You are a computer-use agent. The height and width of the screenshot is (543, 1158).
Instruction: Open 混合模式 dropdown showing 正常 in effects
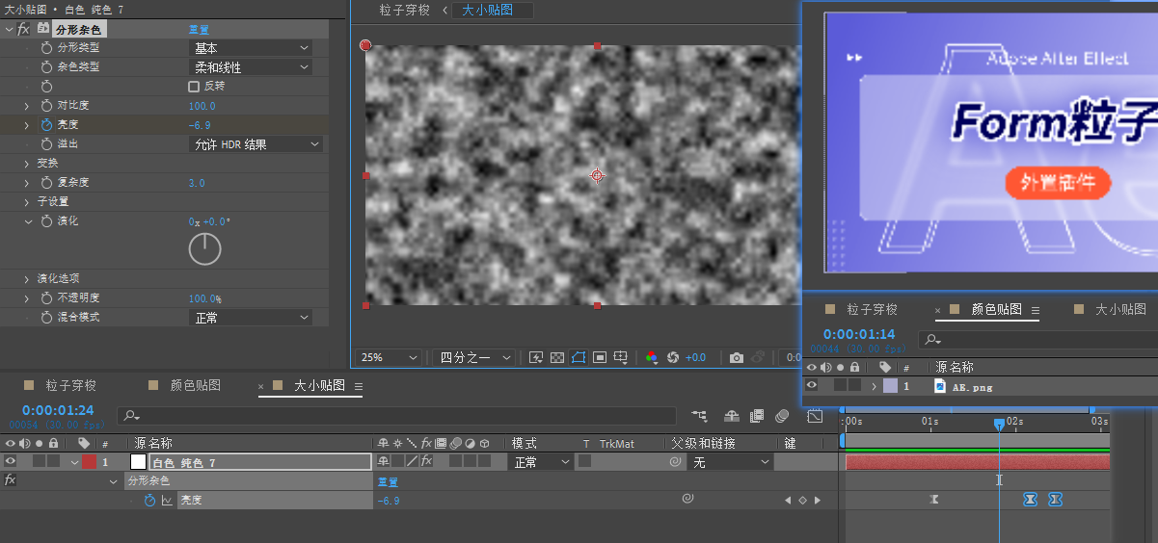click(x=251, y=318)
